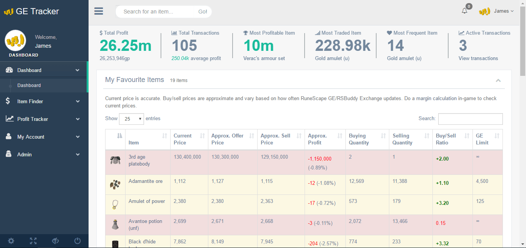Open the Show entries dropdown
Viewport: 526px width, 248px height.
coord(132,119)
